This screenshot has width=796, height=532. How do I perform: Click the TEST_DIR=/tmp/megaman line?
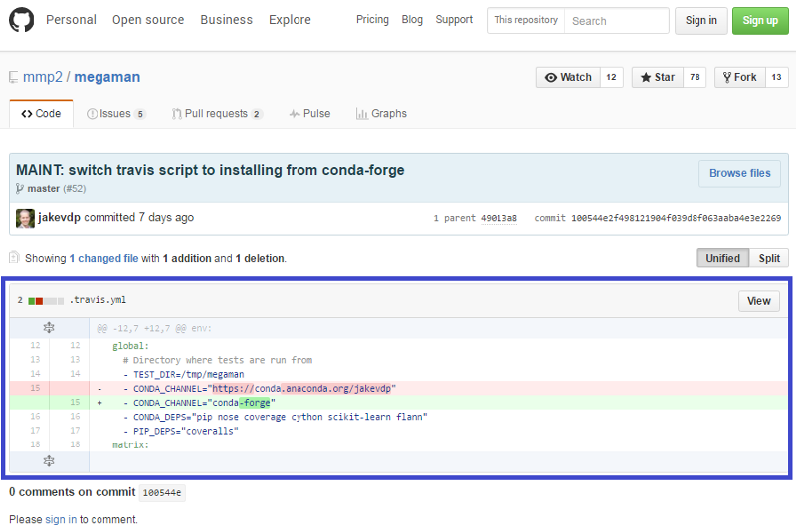click(x=399, y=374)
